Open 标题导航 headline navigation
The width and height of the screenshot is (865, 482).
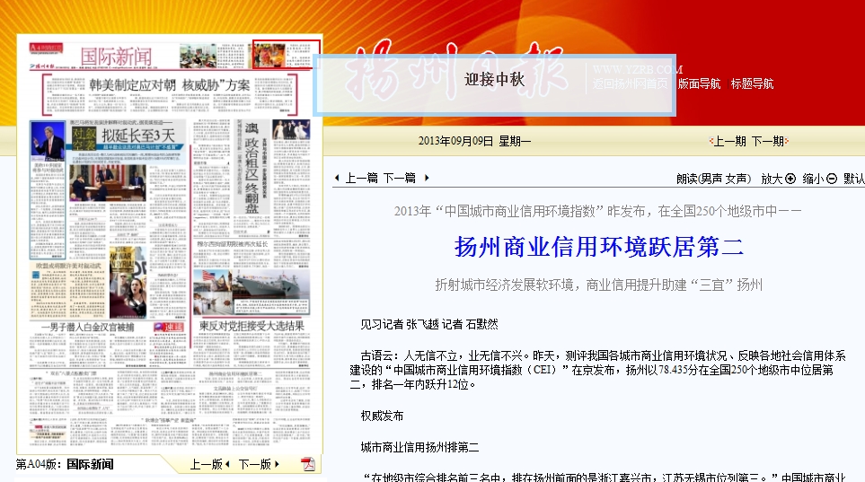point(752,83)
